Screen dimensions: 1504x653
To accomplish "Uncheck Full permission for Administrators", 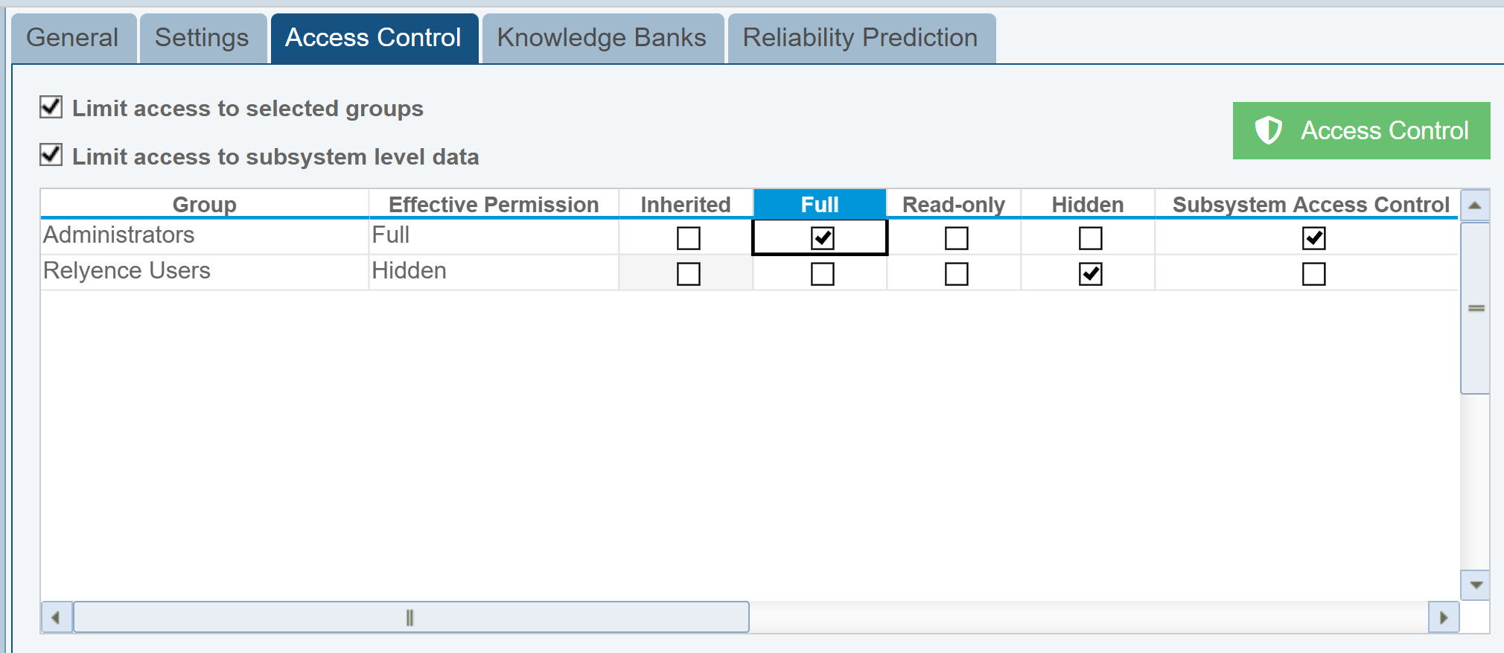I will coord(822,238).
